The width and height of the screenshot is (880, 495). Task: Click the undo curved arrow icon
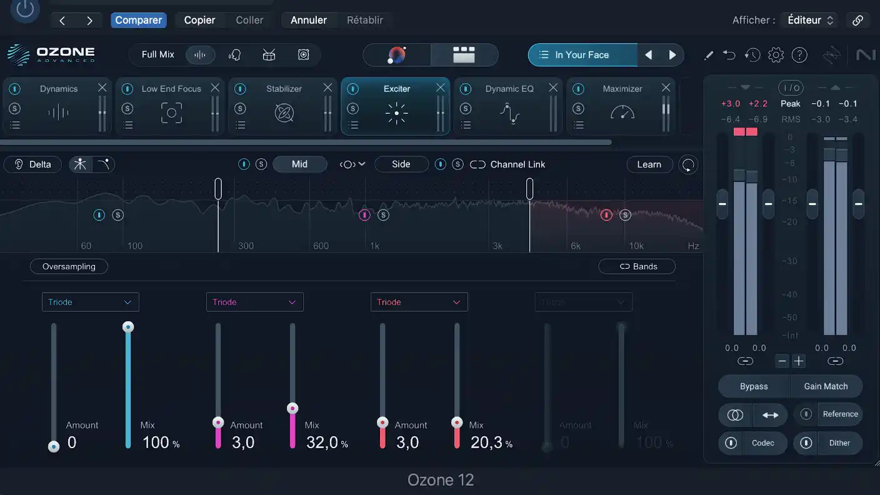pyautogui.click(x=729, y=55)
